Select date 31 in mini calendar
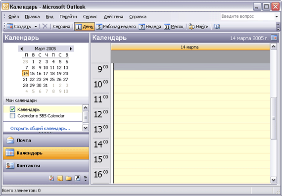The width and height of the screenshot is (282, 196). (46, 85)
